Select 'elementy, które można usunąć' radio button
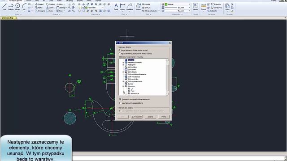 click(x=120, y=50)
